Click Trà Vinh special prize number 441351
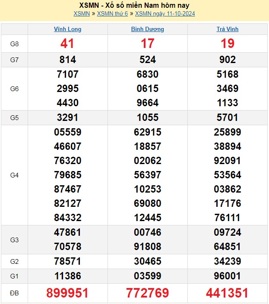This screenshot has width=269, height=304. click(228, 293)
